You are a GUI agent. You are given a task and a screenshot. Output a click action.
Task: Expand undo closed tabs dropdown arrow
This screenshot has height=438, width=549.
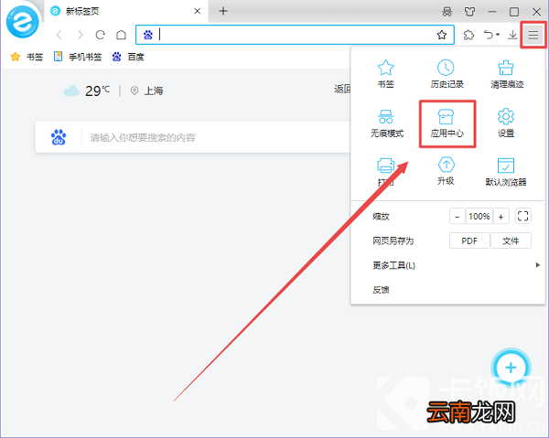[x=498, y=34]
